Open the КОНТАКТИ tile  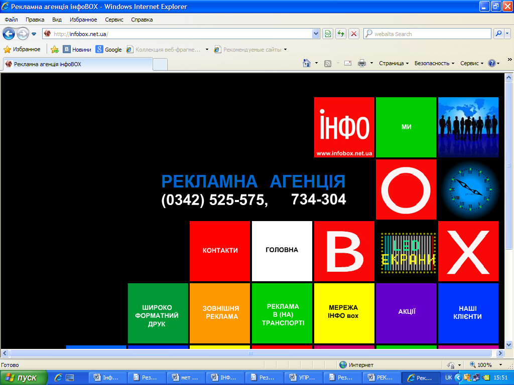coord(220,251)
